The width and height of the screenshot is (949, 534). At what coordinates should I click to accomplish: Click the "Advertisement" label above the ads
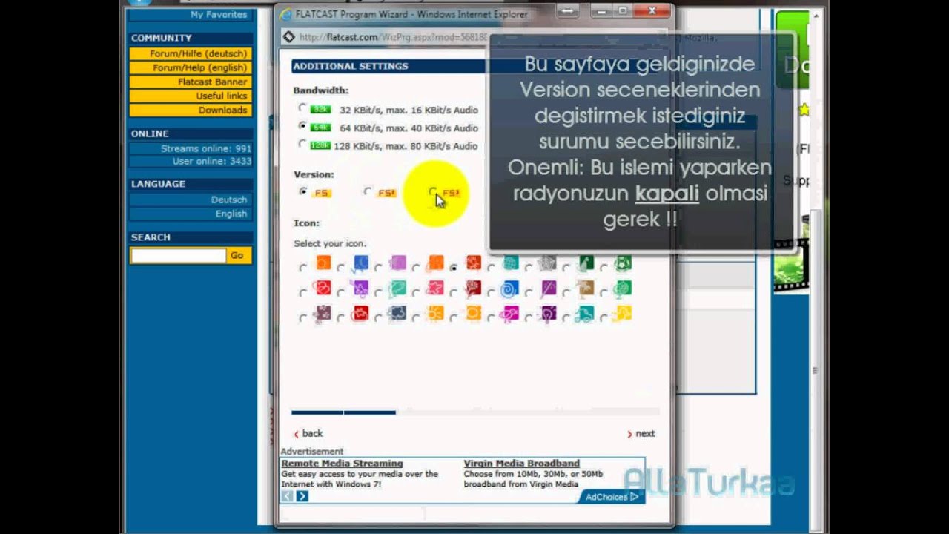(x=312, y=452)
